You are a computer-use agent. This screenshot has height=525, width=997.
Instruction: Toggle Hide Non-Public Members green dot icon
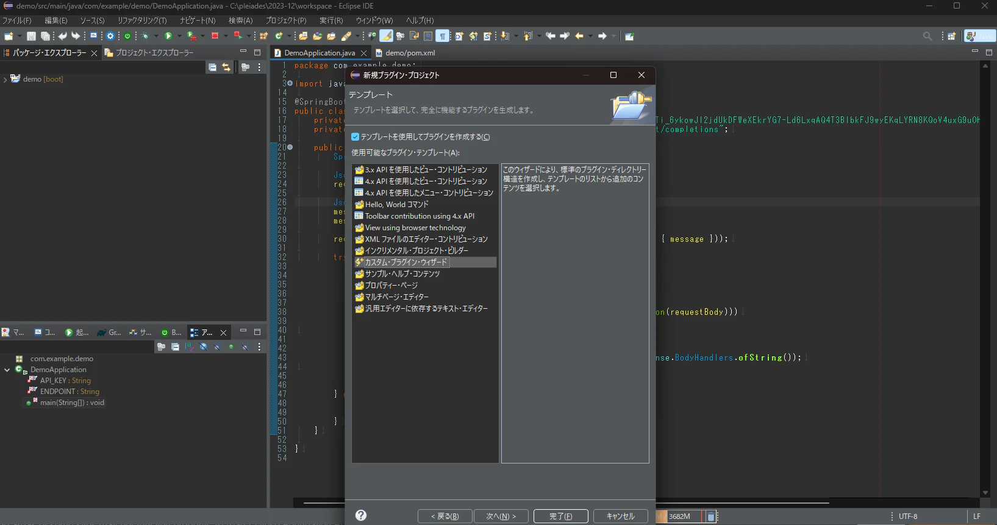[231, 347]
